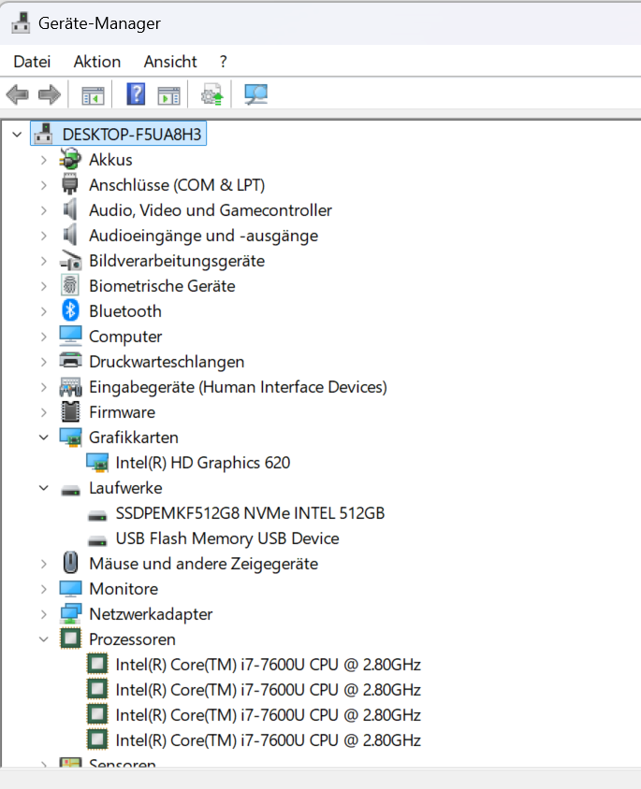
Task: Click the Bildverarbeitungsgeräte camera icon
Action: pos(70,261)
